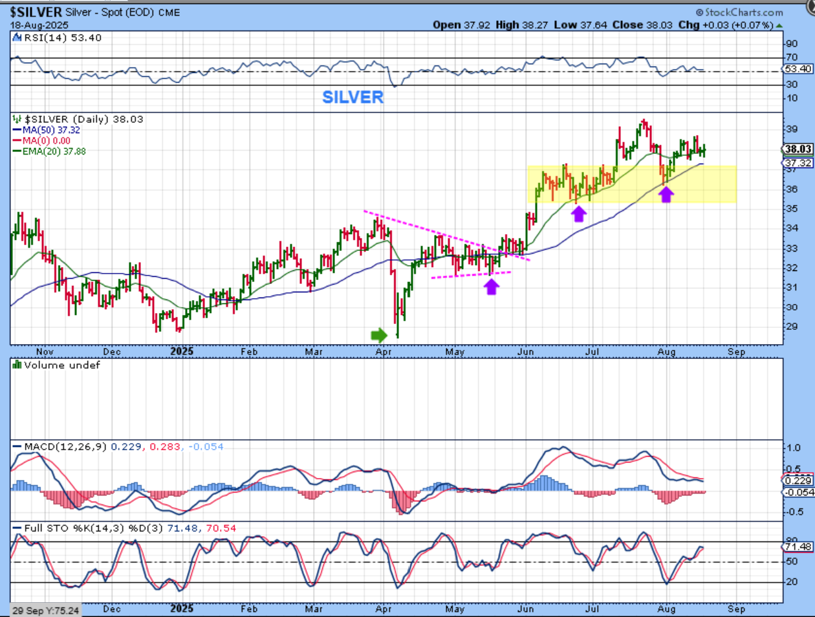Click the blue SILVER title text
Screen dimensions: 815x617
(x=353, y=97)
